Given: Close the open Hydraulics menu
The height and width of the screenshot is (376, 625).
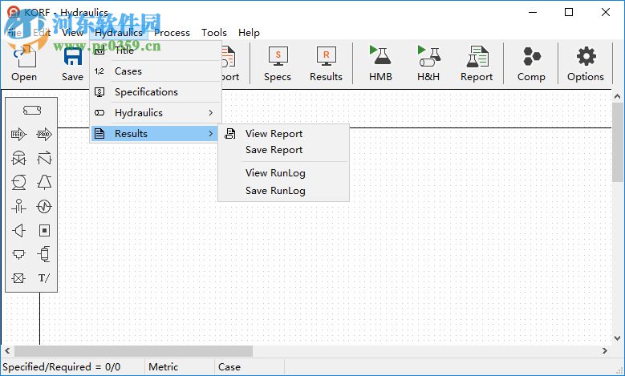Looking at the screenshot, I should 119,33.
